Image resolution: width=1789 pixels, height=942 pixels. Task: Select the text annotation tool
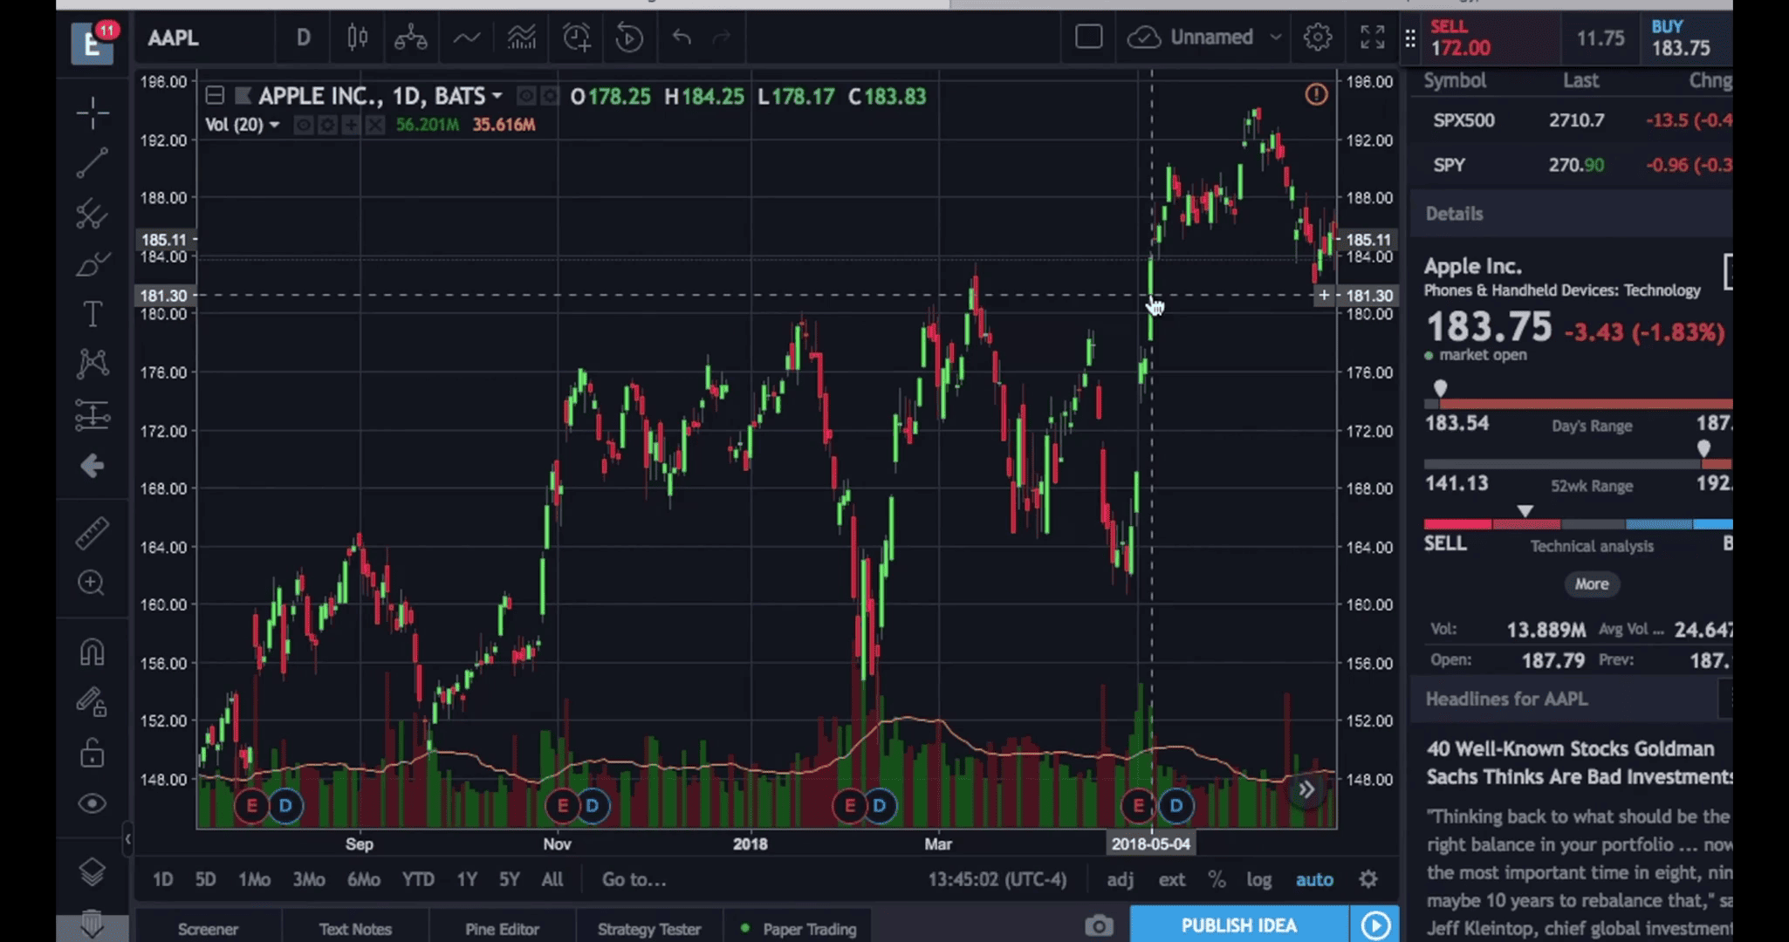pyautogui.click(x=92, y=314)
